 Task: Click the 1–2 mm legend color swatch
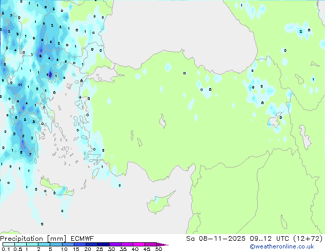click(x=32, y=244)
